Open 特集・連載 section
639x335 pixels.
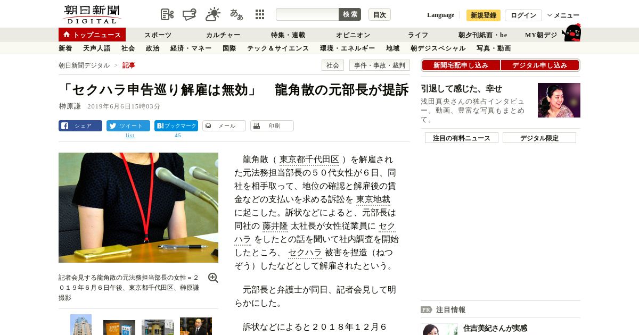point(288,35)
